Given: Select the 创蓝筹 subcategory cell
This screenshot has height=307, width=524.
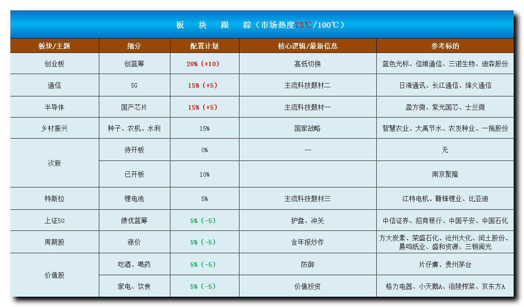Looking at the screenshot, I should click(x=134, y=64).
